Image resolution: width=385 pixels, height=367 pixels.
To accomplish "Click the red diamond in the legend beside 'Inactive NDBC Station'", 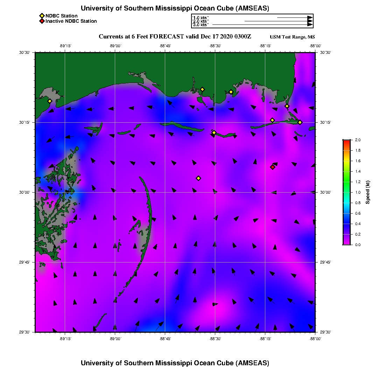I will (x=42, y=21).
